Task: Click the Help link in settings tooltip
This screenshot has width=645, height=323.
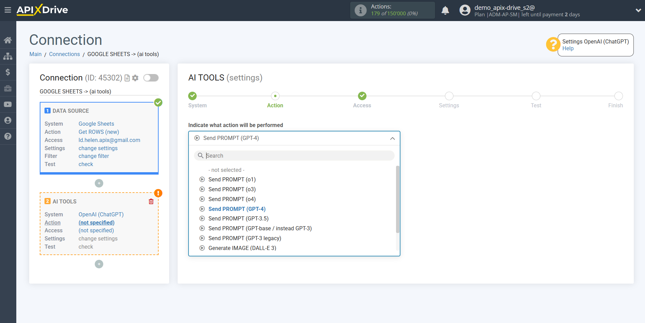Action: pyautogui.click(x=568, y=49)
